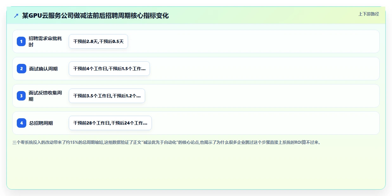Select the 招聘需求审批耗时 label
This screenshot has width=392, height=196.
[45, 41]
